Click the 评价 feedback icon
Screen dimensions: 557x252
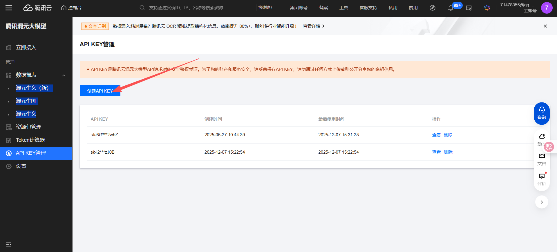542,179
